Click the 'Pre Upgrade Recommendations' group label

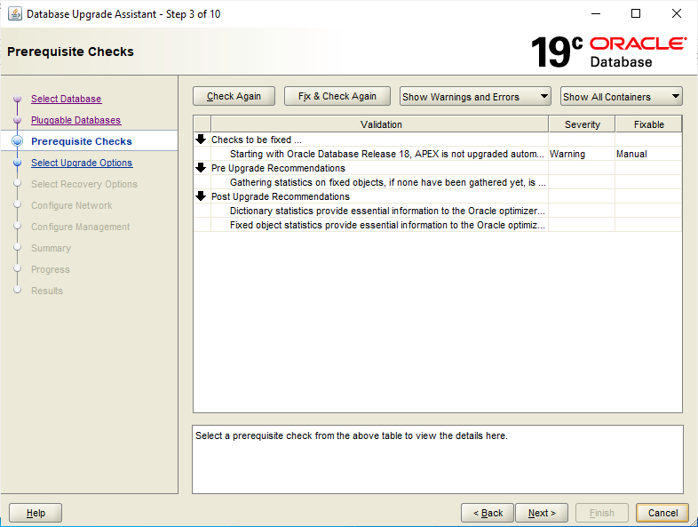(278, 168)
